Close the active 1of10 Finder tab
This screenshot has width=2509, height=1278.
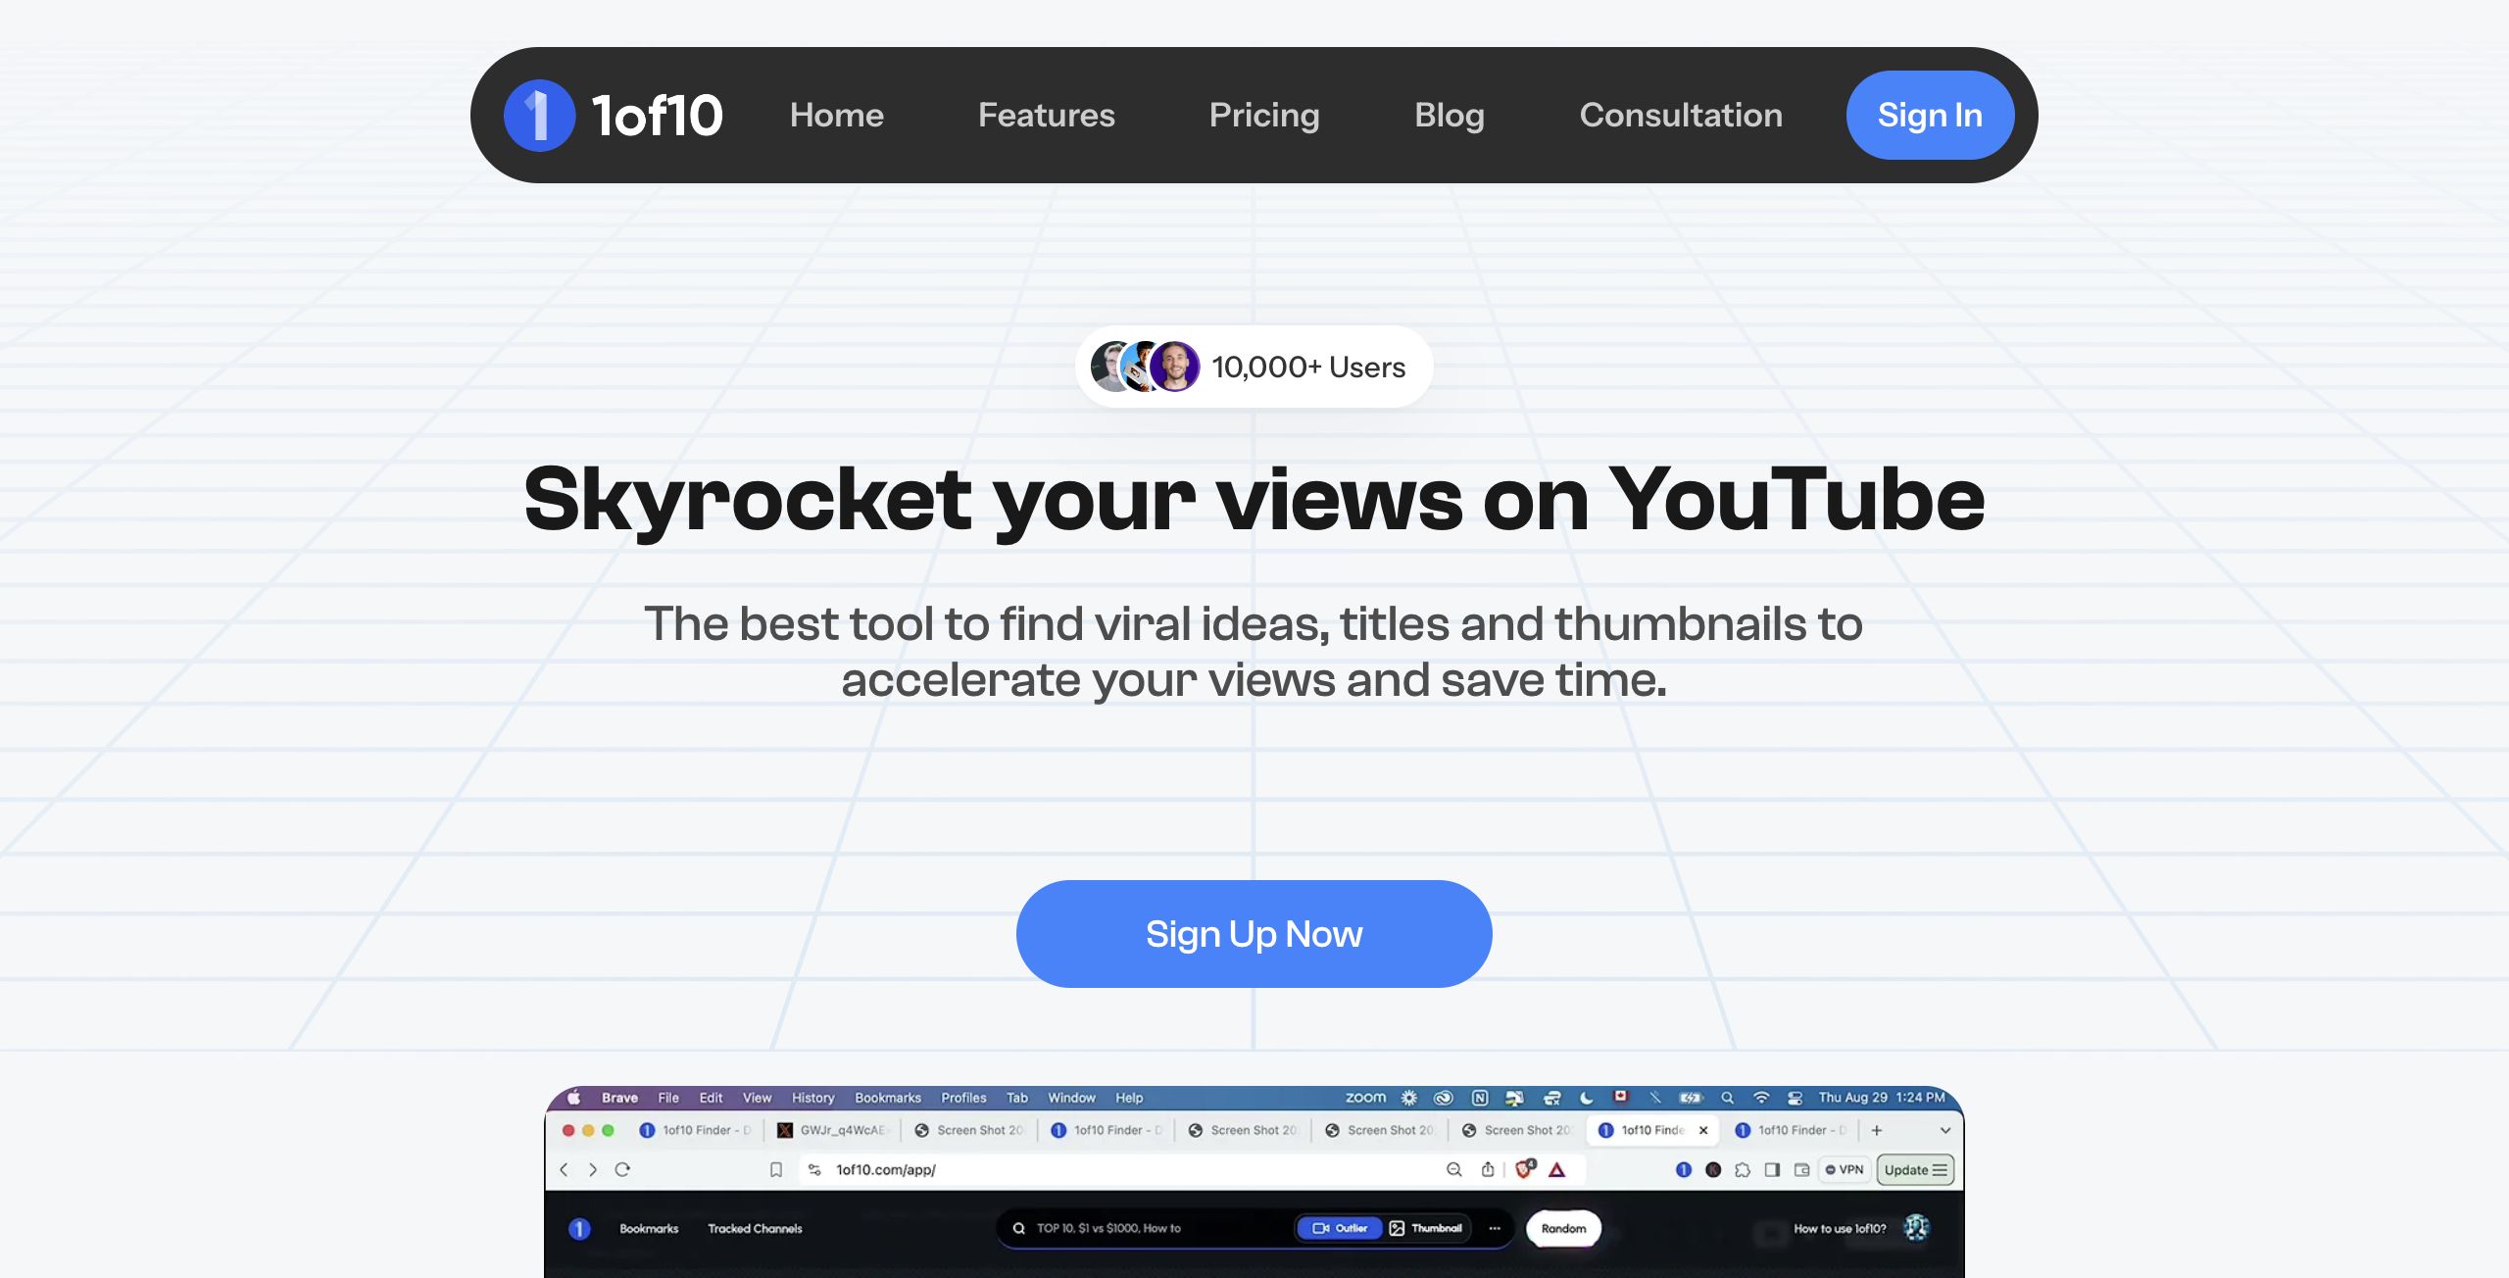point(1703,1130)
